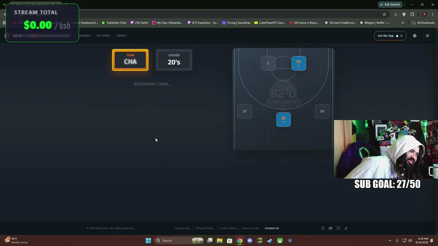Open the Xbox app from the taskbar
The height and width of the screenshot is (246, 438).
tap(280, 241)
